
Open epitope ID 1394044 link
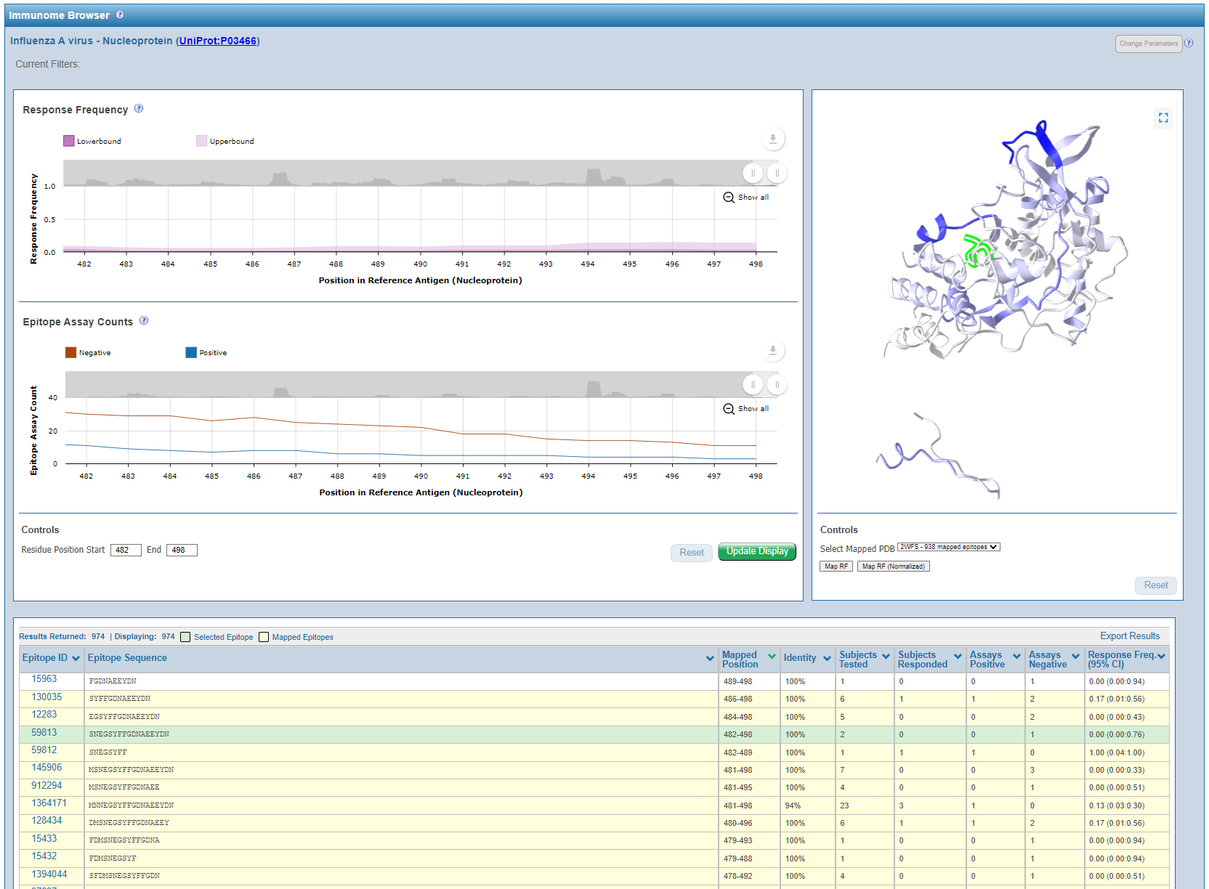[x=49, y=874]
